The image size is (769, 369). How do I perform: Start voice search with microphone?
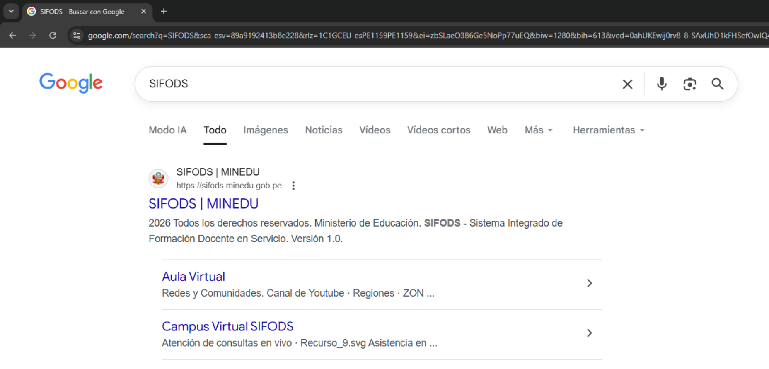tap(662, 84)
